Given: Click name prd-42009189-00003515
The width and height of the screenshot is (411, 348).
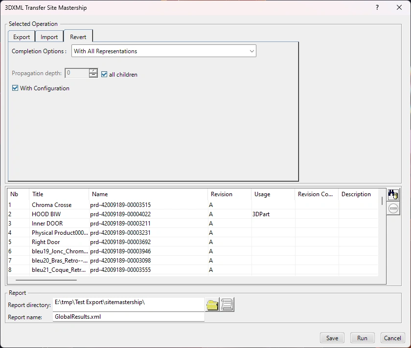Looking at the screenshot, I should point(120,205).
